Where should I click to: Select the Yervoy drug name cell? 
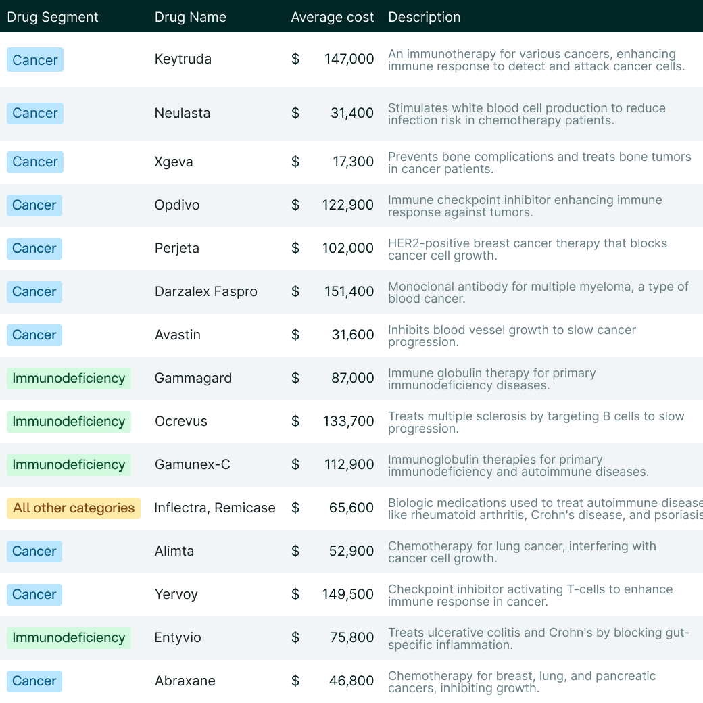pos(176,594)
